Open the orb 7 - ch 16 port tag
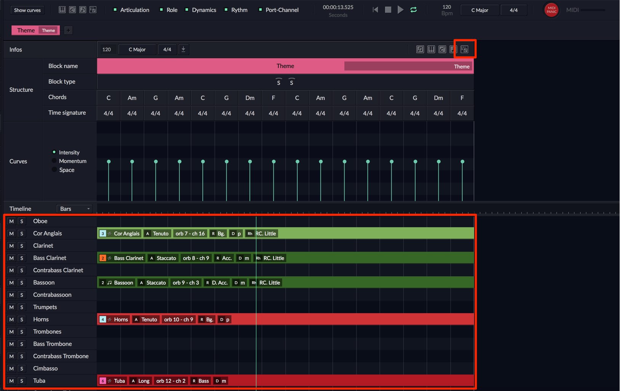This screenshot has width=620, height=391. 190,234
